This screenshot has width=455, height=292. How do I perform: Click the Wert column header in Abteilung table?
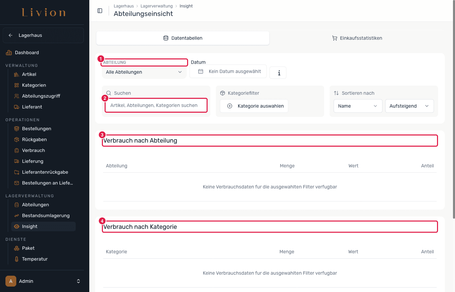point(353,166)
